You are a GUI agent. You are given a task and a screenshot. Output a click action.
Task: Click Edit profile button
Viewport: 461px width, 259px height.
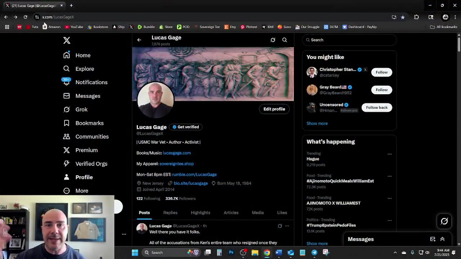coord(274,109)
